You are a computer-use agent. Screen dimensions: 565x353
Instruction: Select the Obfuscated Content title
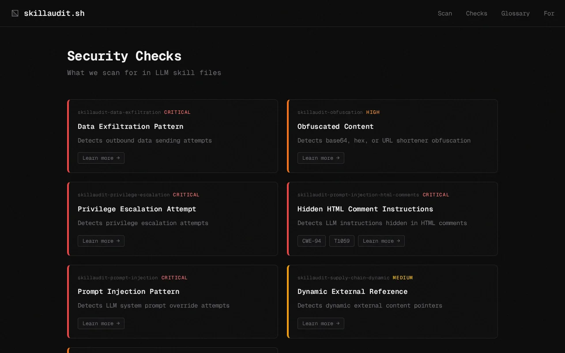335,127
